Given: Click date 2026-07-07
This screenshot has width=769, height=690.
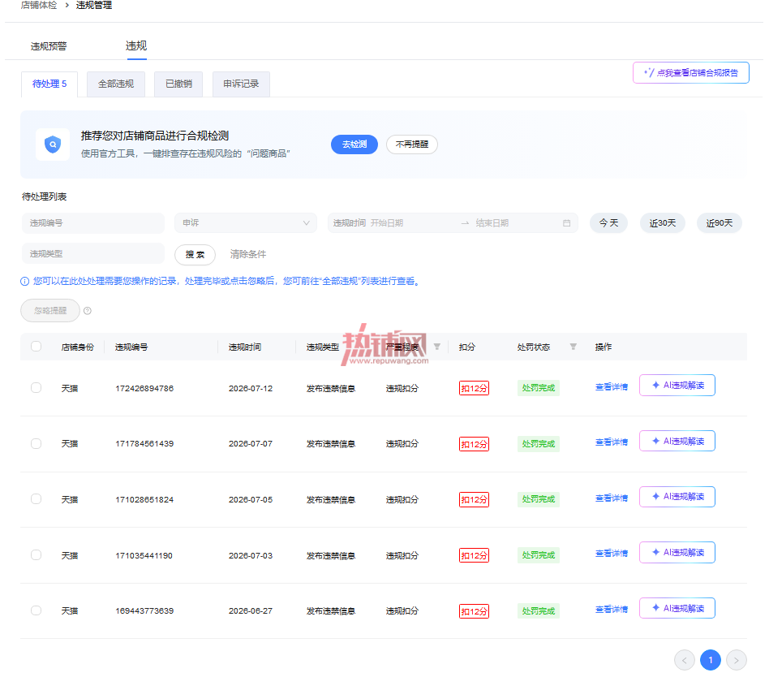Looking at the screenshot, I should pos(251,444).
